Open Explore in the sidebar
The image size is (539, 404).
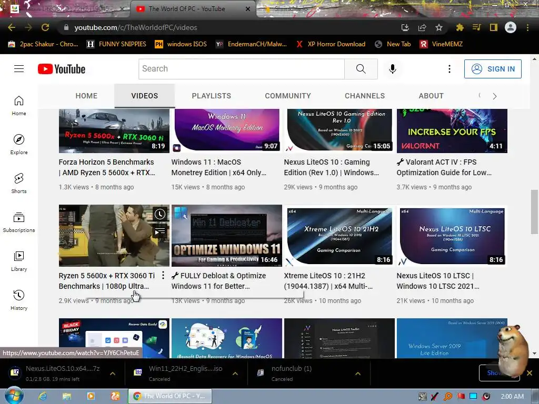pos(19,144)
